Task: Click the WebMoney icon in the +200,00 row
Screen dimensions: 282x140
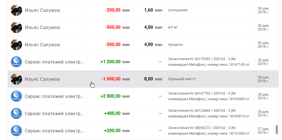Action: point(16,131)
